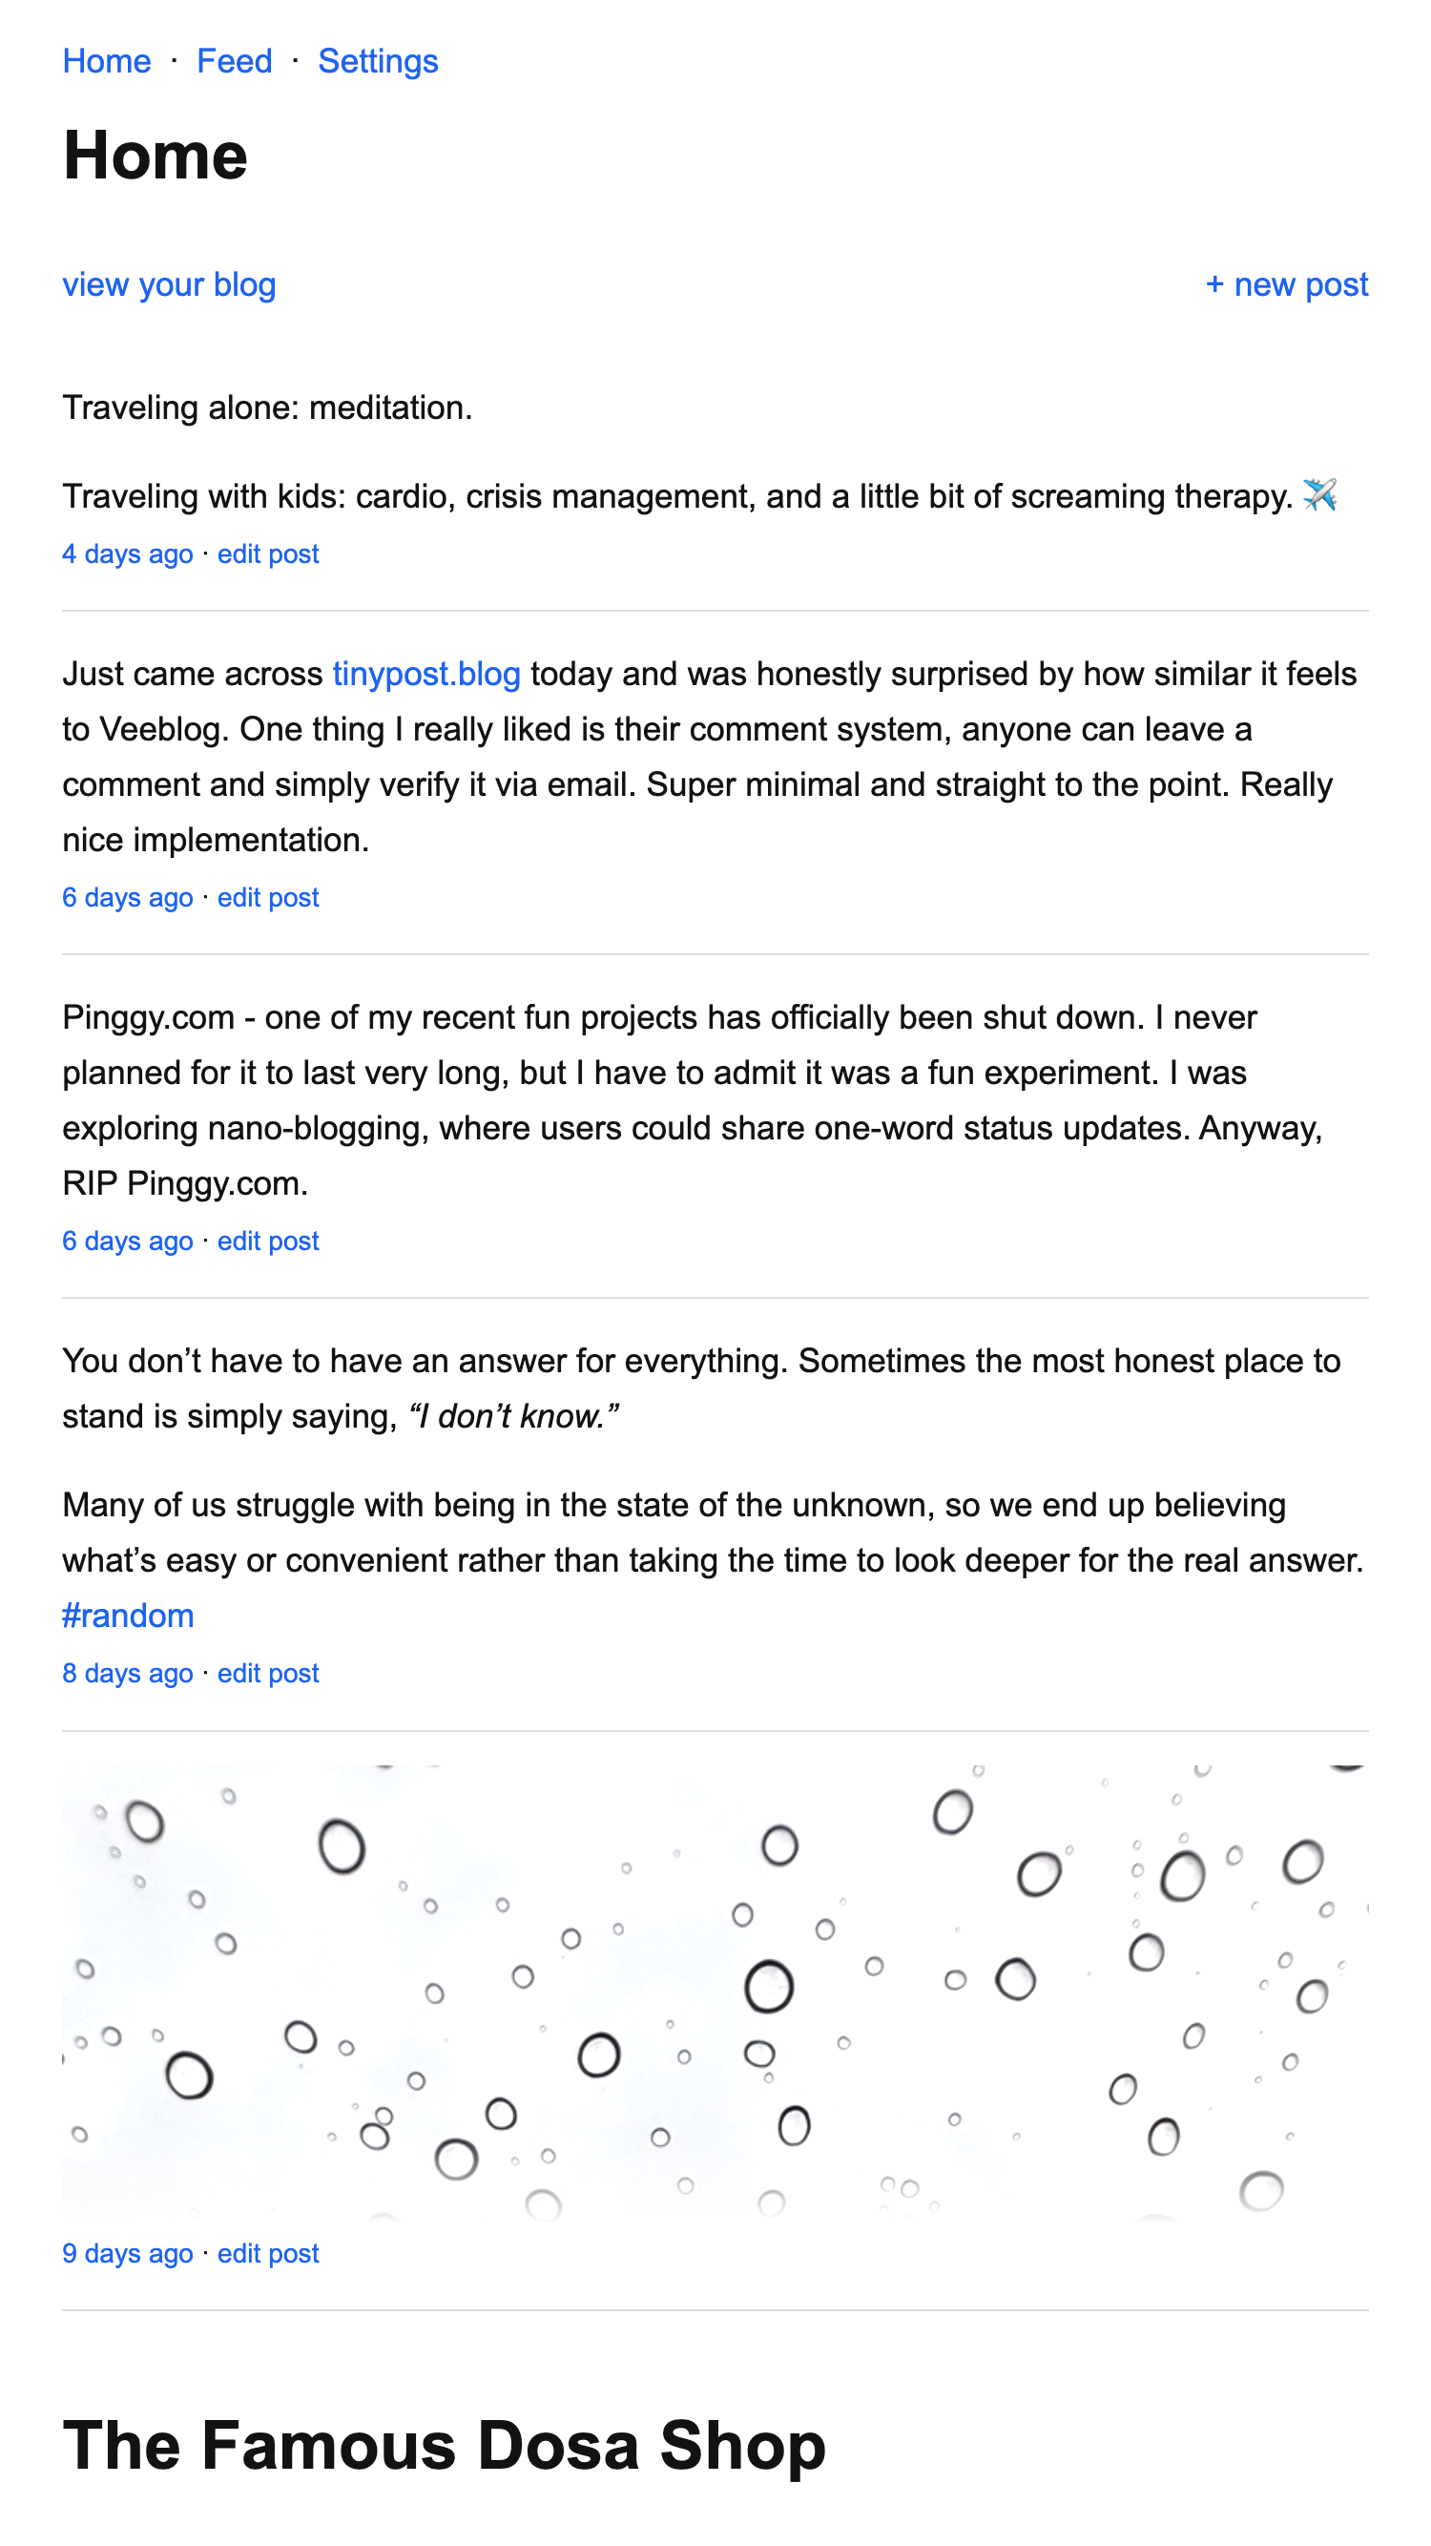Edit the traveling with kids post
The image size is (1431, 2546).
coord(267,553)
